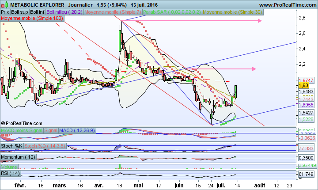Select the Boll sup indicator label
The height and width of the screenshot is (190, 318).
click(x=19, y=12)
